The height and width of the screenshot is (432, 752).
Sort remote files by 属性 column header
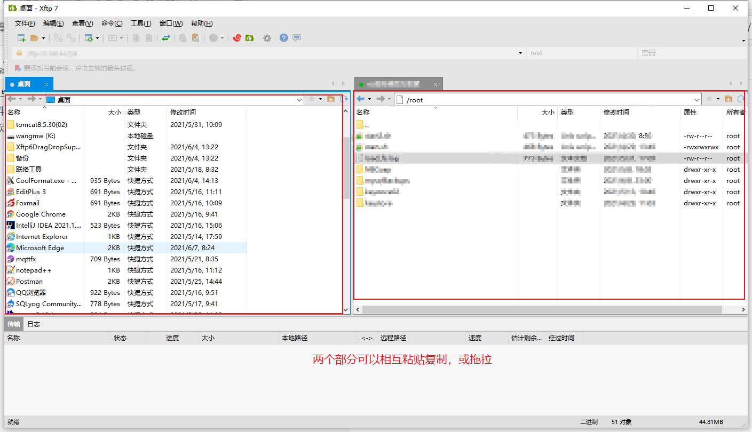click(x=701, y=113)
